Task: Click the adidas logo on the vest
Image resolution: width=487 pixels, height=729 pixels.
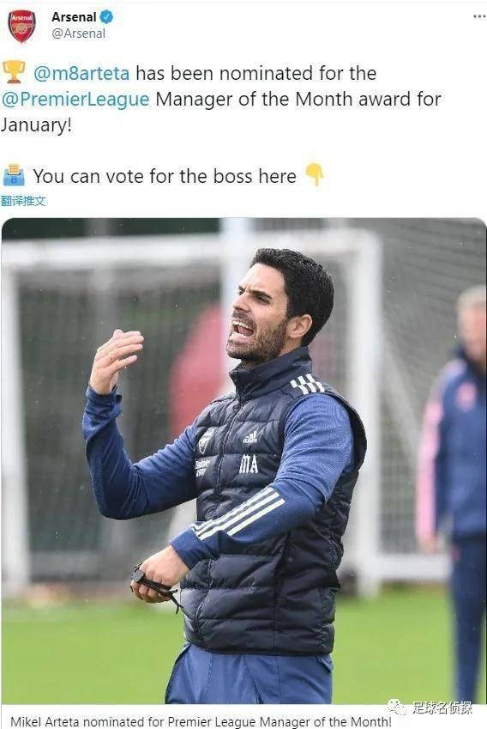Action: pyautogui.click(x=250, y=437)
